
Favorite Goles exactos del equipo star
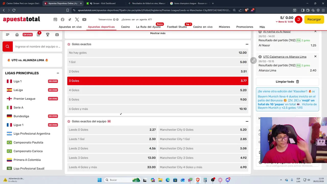69,121
